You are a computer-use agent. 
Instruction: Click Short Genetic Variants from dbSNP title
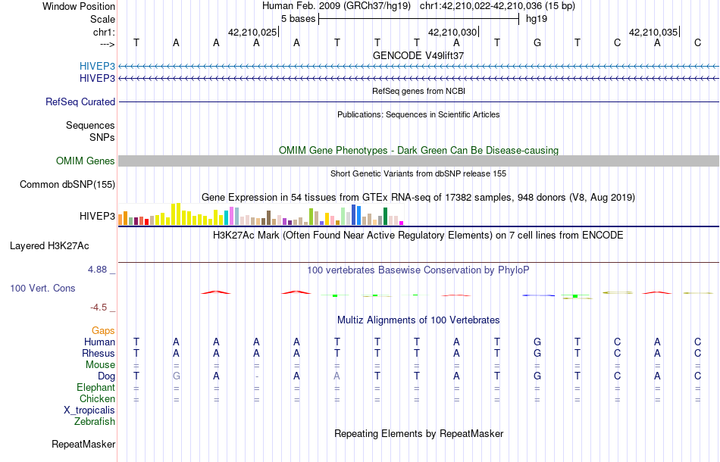pyautogui.click(x=418, y=173)
